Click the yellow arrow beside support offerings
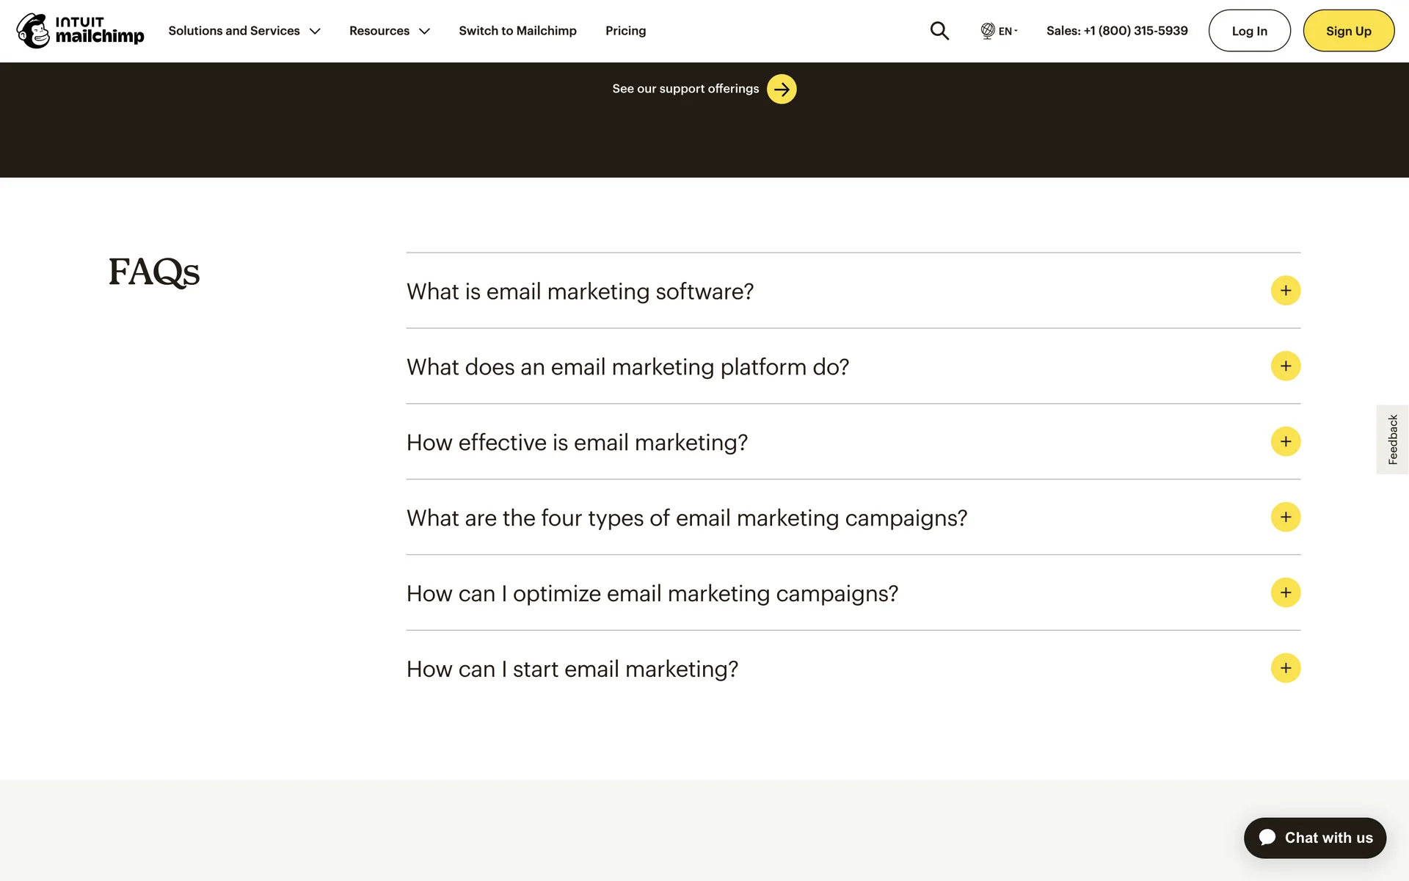 782,89
